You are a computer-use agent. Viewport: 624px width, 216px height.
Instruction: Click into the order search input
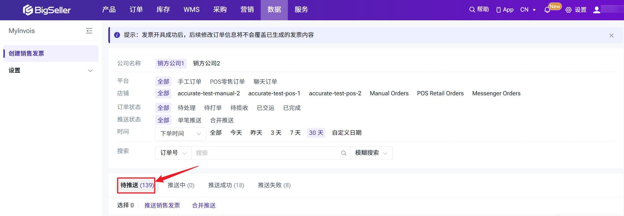(266, 153)
